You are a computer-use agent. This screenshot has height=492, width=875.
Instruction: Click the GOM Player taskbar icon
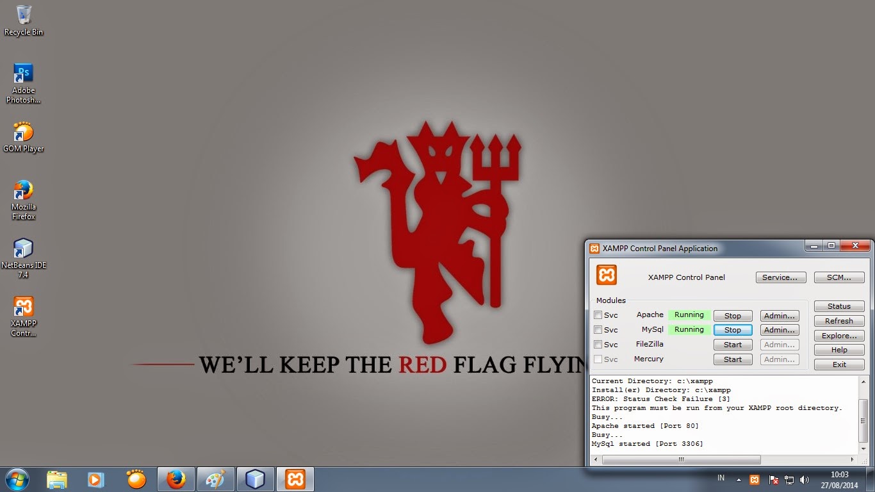point(136,479)
